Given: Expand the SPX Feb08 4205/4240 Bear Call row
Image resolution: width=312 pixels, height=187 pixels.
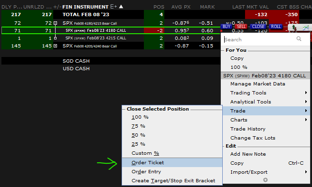Looking at the screenshot, I should pyautogui.click(x=55, y=46).
